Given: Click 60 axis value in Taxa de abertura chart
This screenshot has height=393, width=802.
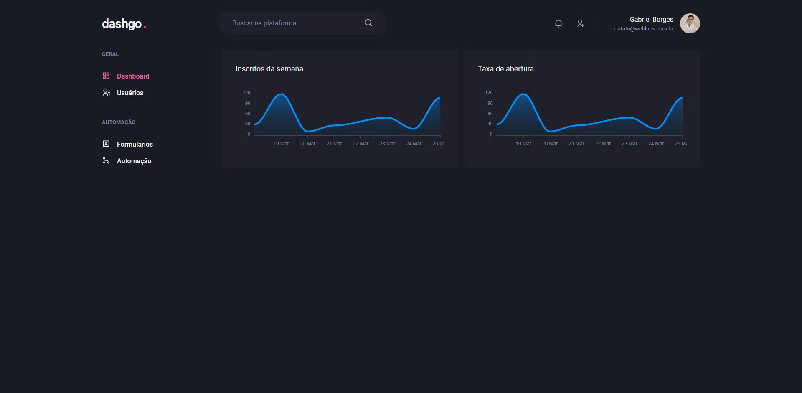Looking at the screenshot, I should coord(490,114).
